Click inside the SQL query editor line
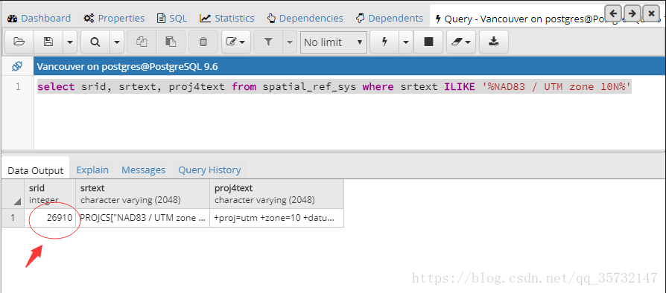This screenshot has height=293, width=666. click(334, 87)
